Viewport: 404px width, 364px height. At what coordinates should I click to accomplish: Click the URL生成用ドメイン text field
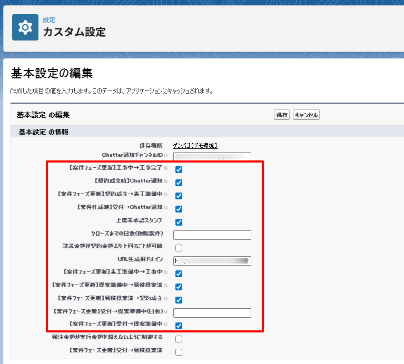(x=212, y=261)
